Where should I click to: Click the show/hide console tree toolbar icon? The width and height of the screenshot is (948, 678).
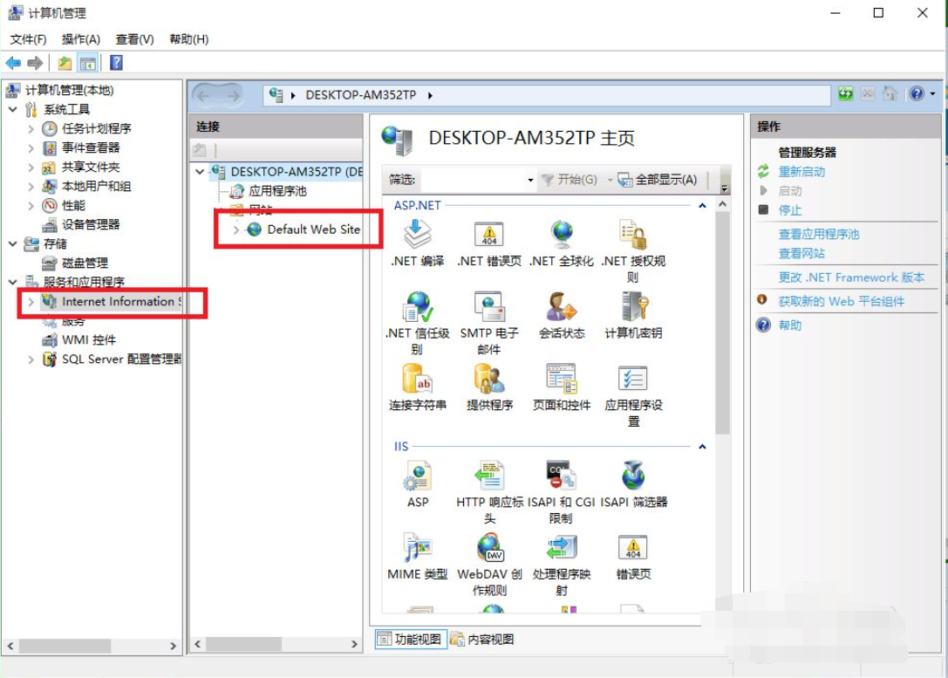(x=88, y=63)
